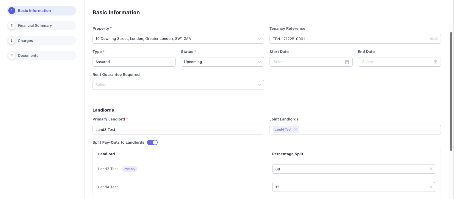Click step 3 number circle icon
This screenshot has height=199, width=454.
12,41
